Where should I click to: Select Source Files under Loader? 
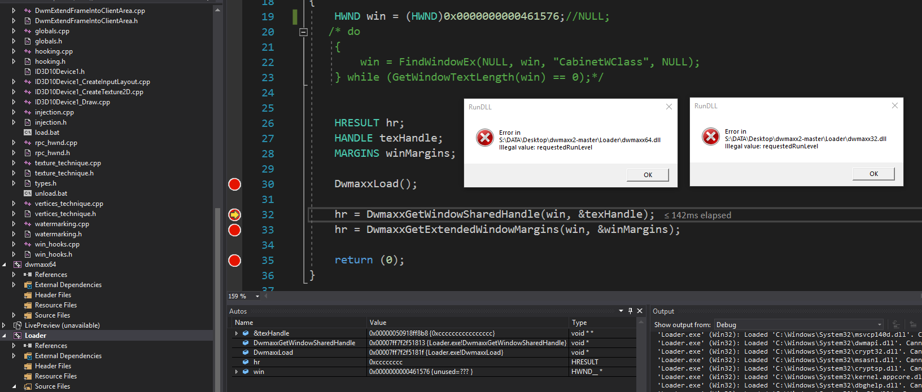[53, 386]
